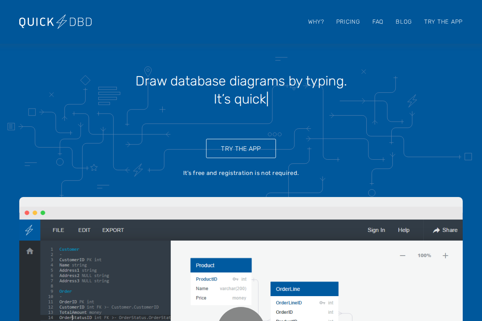Click the Customer line in code editor

[x=69, y=249]
